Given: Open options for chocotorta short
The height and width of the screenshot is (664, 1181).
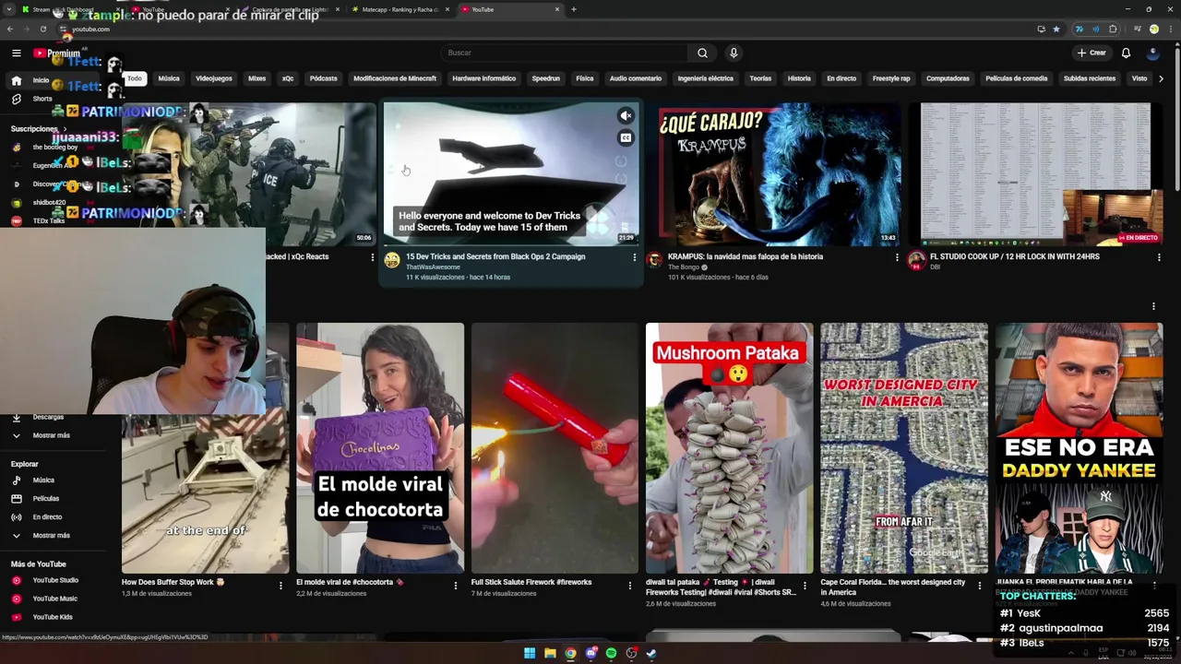Looking at the screenshot, I should point(455,585).
